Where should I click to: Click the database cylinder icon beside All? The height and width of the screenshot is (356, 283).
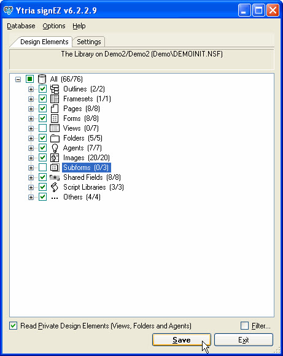click(42, 79)
